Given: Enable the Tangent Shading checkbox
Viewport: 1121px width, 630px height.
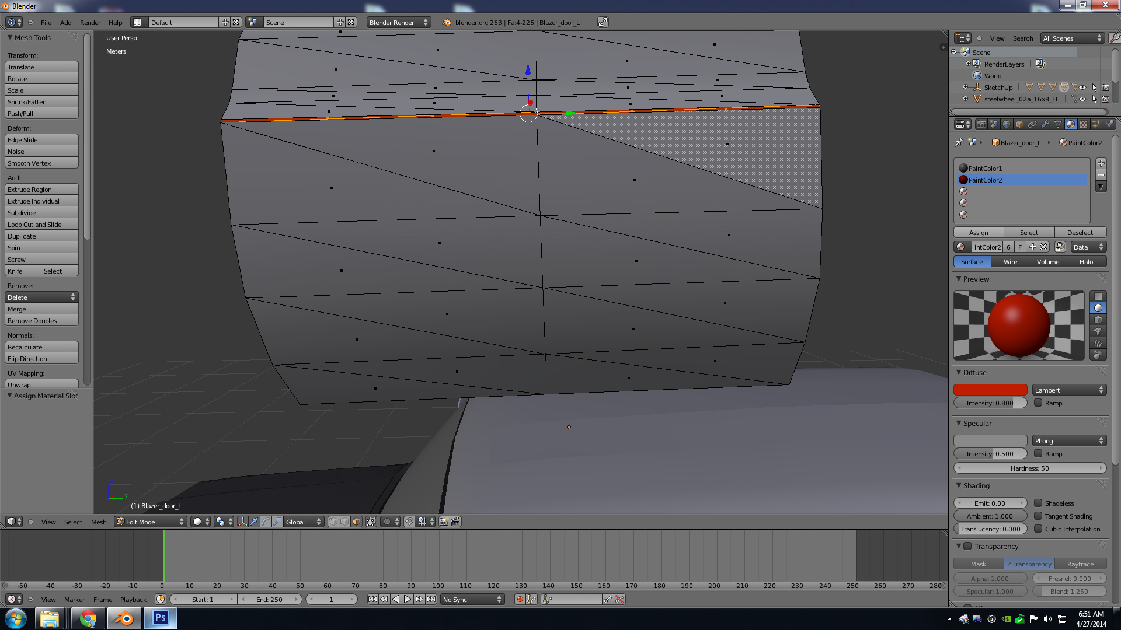Looking at the screenshot, I should point(1038,516).
